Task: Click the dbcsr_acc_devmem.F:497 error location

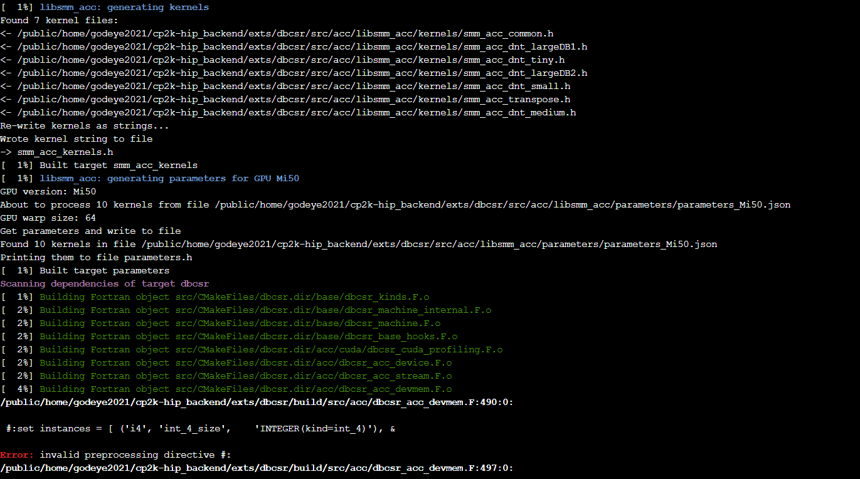Action: [257, 468]
